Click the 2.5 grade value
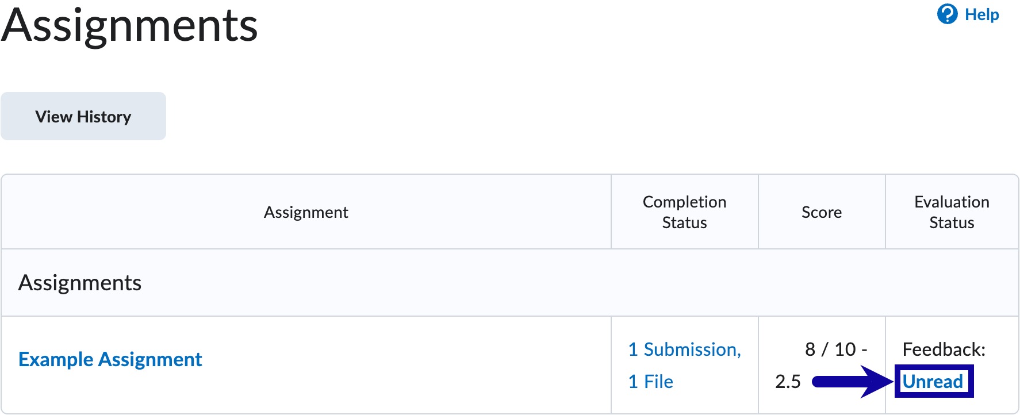The width and height of the screenshot is (1020, 415). [788, 381]
